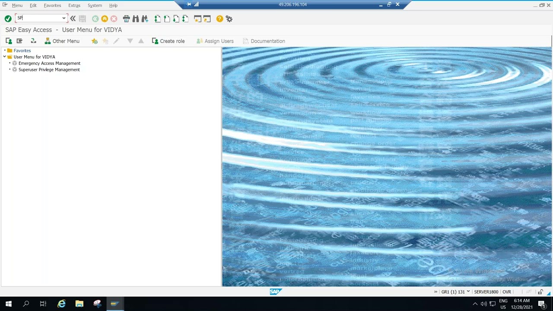Click the Save diskette icon
This screenshot has width=553, height=311.
point(83,19)
